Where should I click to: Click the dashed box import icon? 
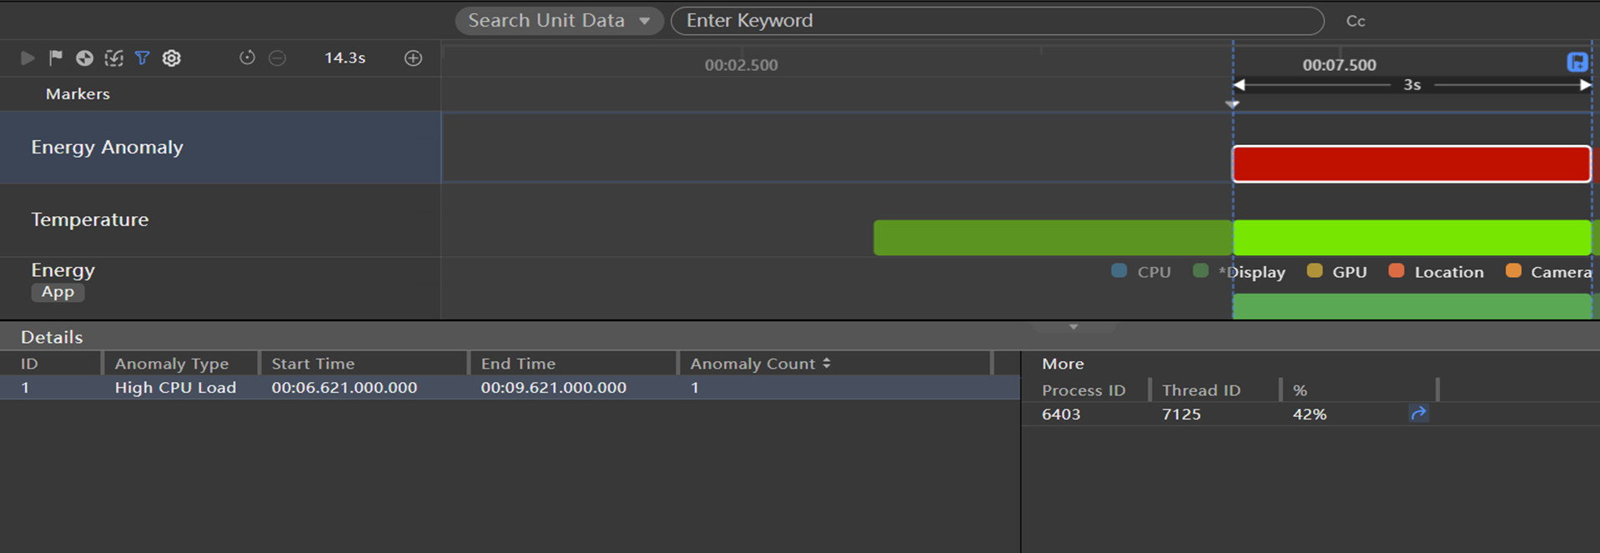(x=113, y=58)
